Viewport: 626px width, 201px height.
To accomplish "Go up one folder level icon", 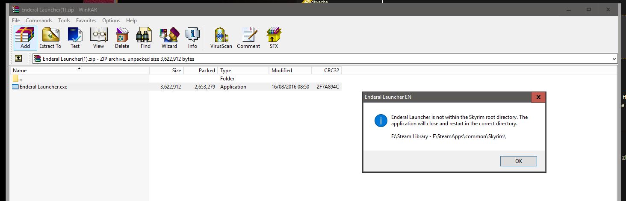I will pos(18,59).
